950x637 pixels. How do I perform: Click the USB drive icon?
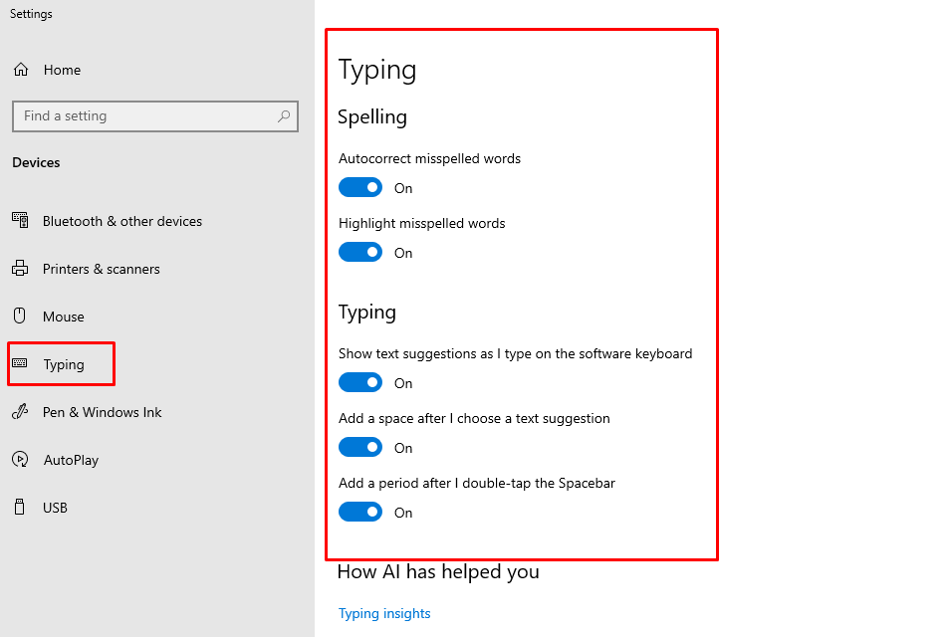click(x=20, y=507)
